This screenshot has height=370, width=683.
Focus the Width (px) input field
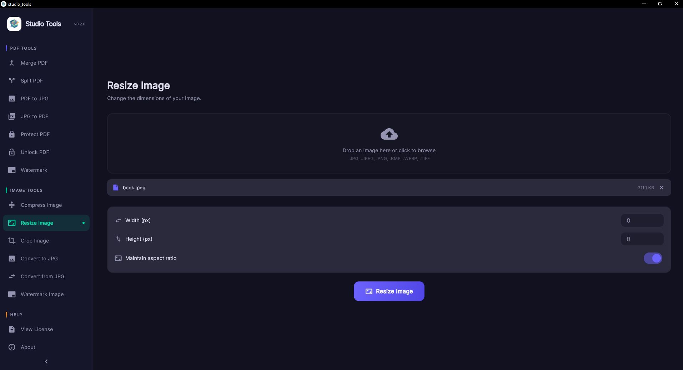click(642, 220)
